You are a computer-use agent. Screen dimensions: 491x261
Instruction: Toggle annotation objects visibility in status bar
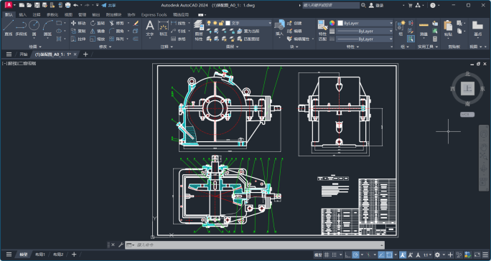coord(403,255)
